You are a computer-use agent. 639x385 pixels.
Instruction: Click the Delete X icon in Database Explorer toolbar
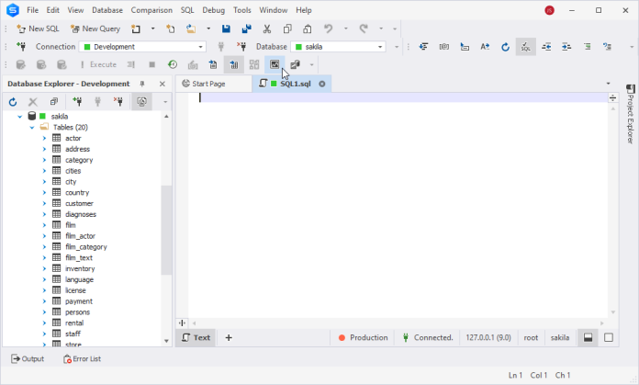[33, 102]
